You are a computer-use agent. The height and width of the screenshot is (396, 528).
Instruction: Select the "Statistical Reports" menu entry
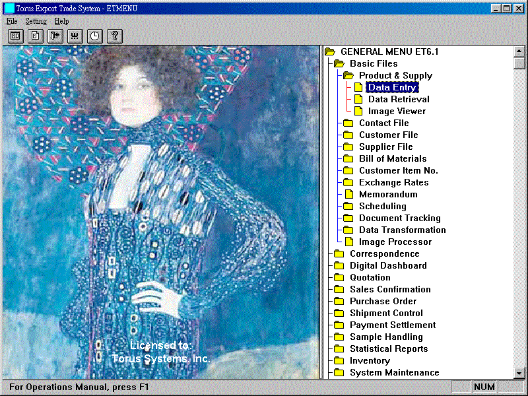[x=389, y=349]
